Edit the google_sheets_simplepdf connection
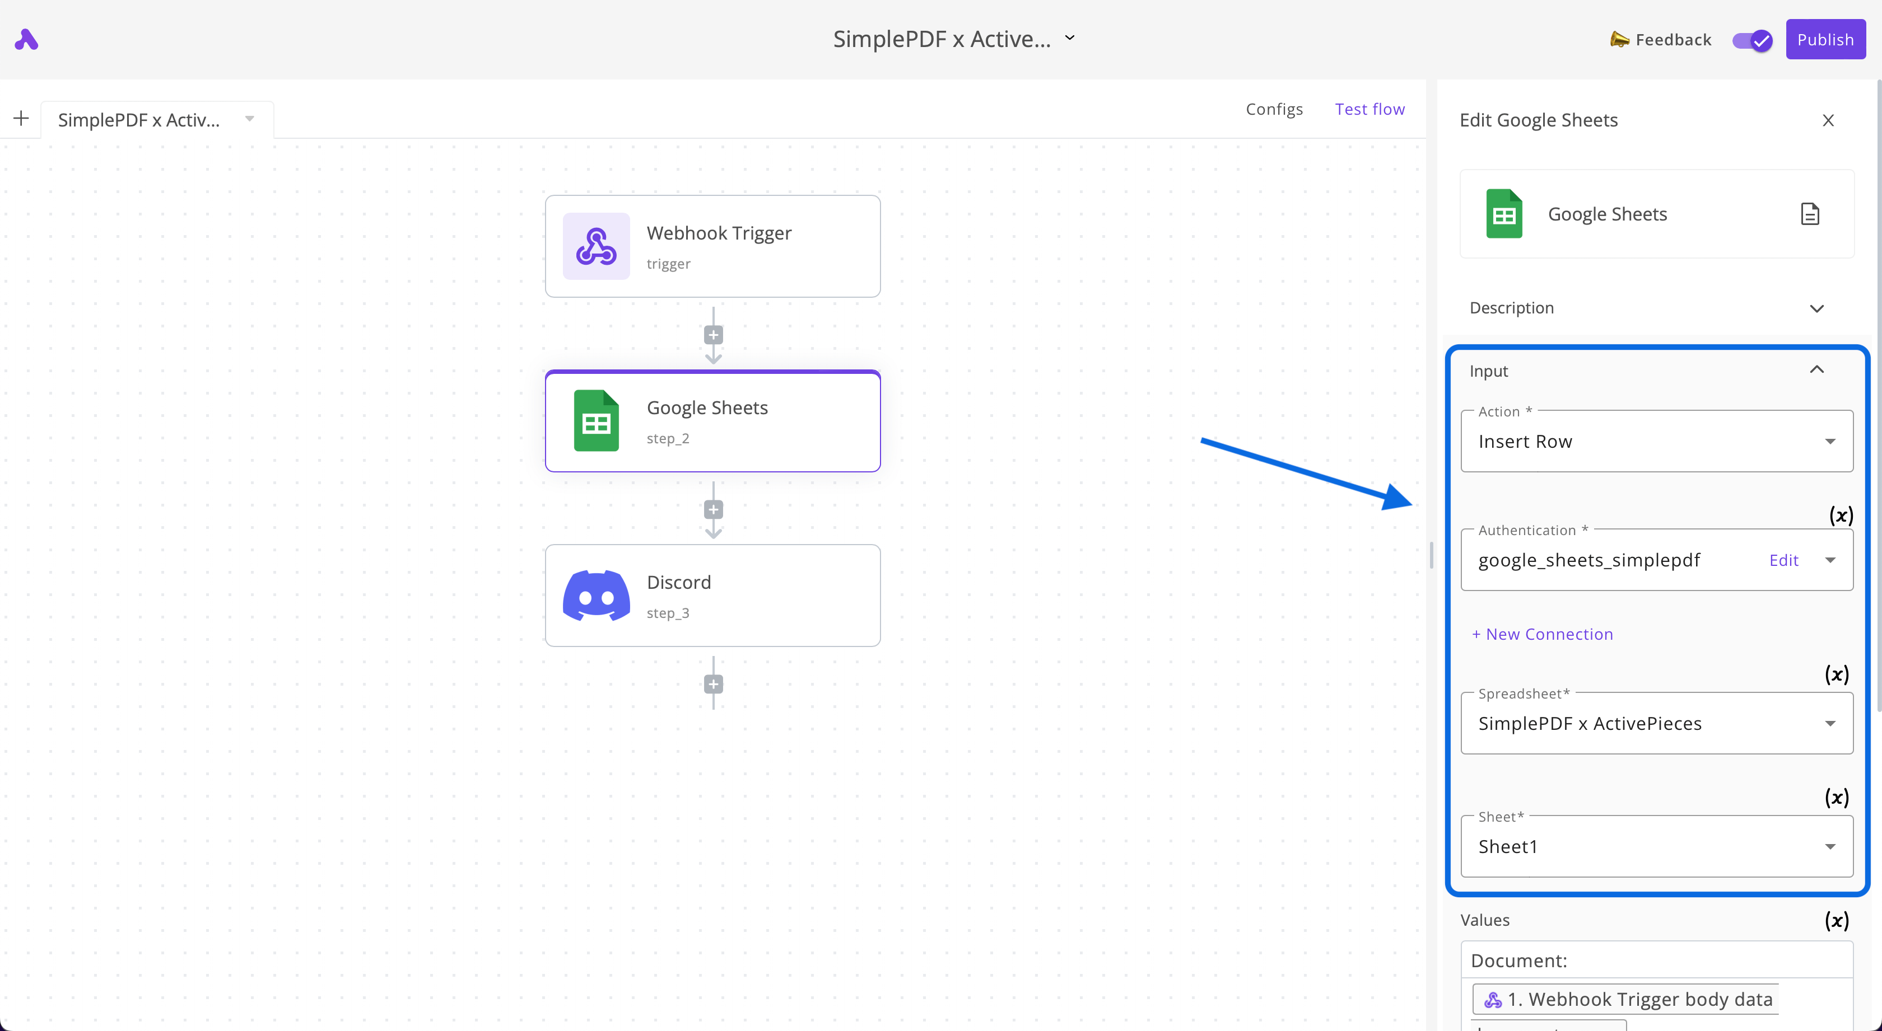The image size is (1882, 1031). coord(1783,561)
